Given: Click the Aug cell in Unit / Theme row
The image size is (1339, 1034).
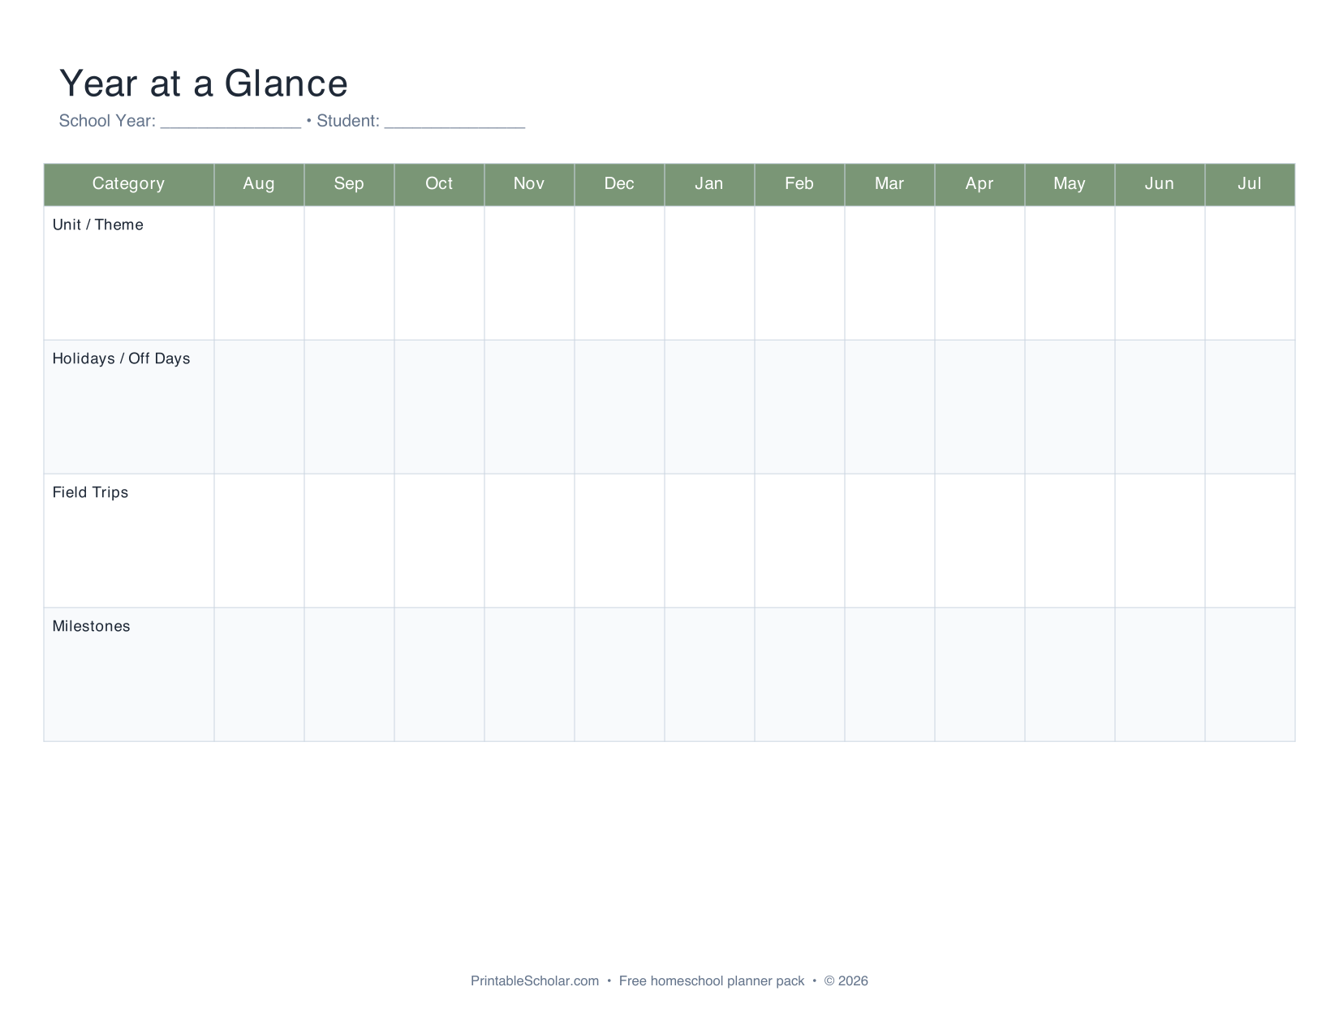Looking at the screenshot, I should coord(258,272).
